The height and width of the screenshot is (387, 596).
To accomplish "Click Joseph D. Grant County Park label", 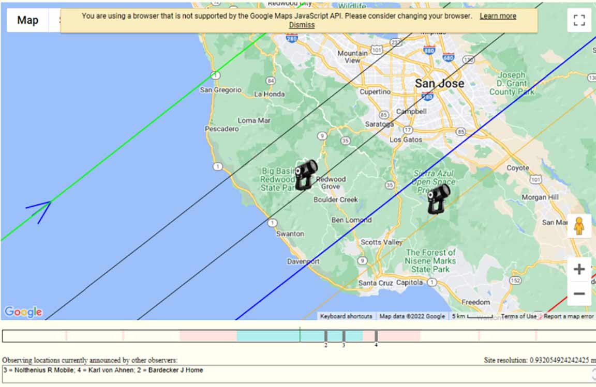I will point(512,84).
